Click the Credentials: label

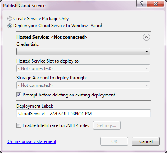(28, 44)
